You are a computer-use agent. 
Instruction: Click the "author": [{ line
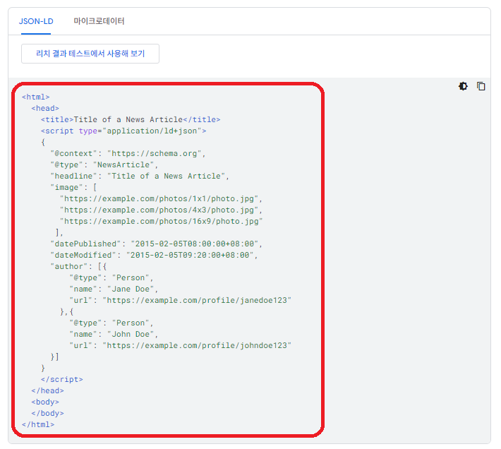78,267
